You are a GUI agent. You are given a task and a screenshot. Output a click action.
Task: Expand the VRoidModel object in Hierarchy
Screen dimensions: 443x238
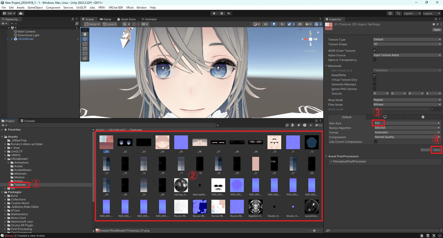tap(12, 39)
